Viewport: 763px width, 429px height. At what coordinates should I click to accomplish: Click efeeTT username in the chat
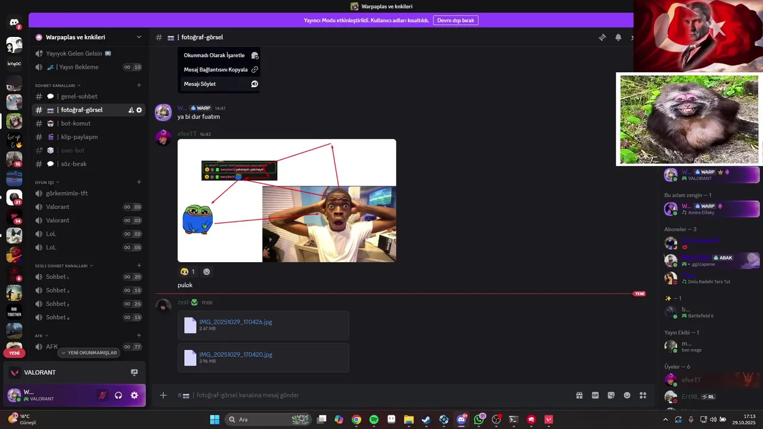(x=187, y=134)
